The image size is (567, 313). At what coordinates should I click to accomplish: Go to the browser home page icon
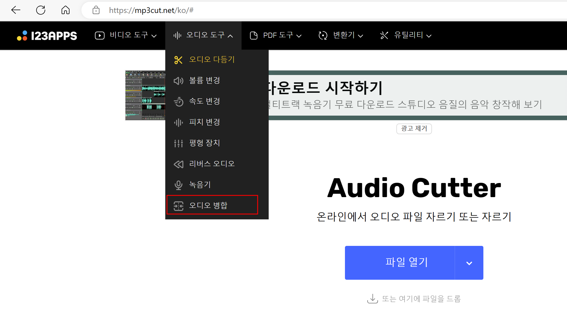[66, 10]
